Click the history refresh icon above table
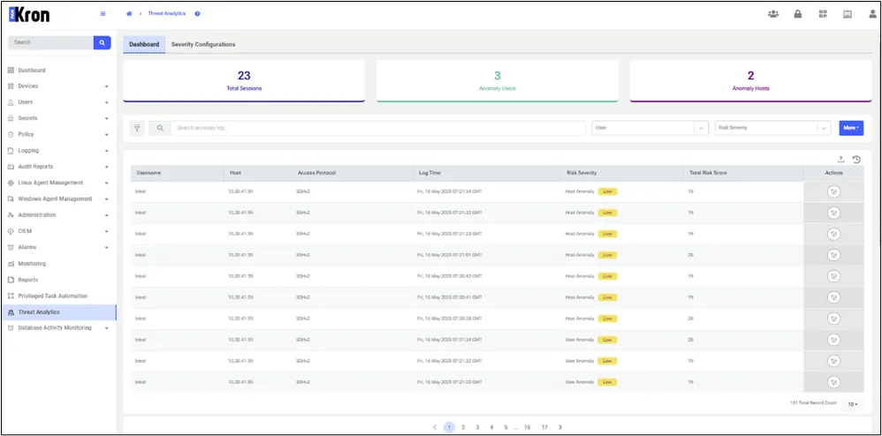The width and height of the screenshot is (882, 436). (856, 160)
